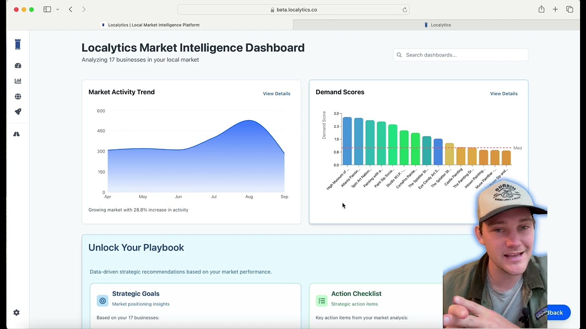Click 'Growing market with 28.8% increase' text
This screenshot has width=586, height=329.
coord(138,210)
